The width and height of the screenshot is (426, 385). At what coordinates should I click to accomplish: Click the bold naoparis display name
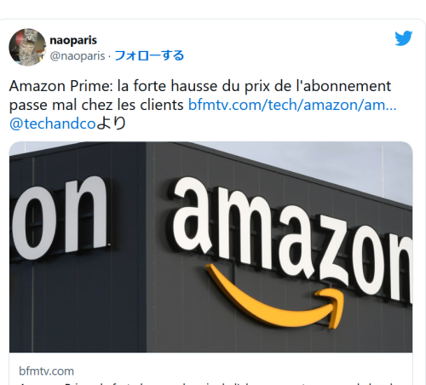[73, 40]
